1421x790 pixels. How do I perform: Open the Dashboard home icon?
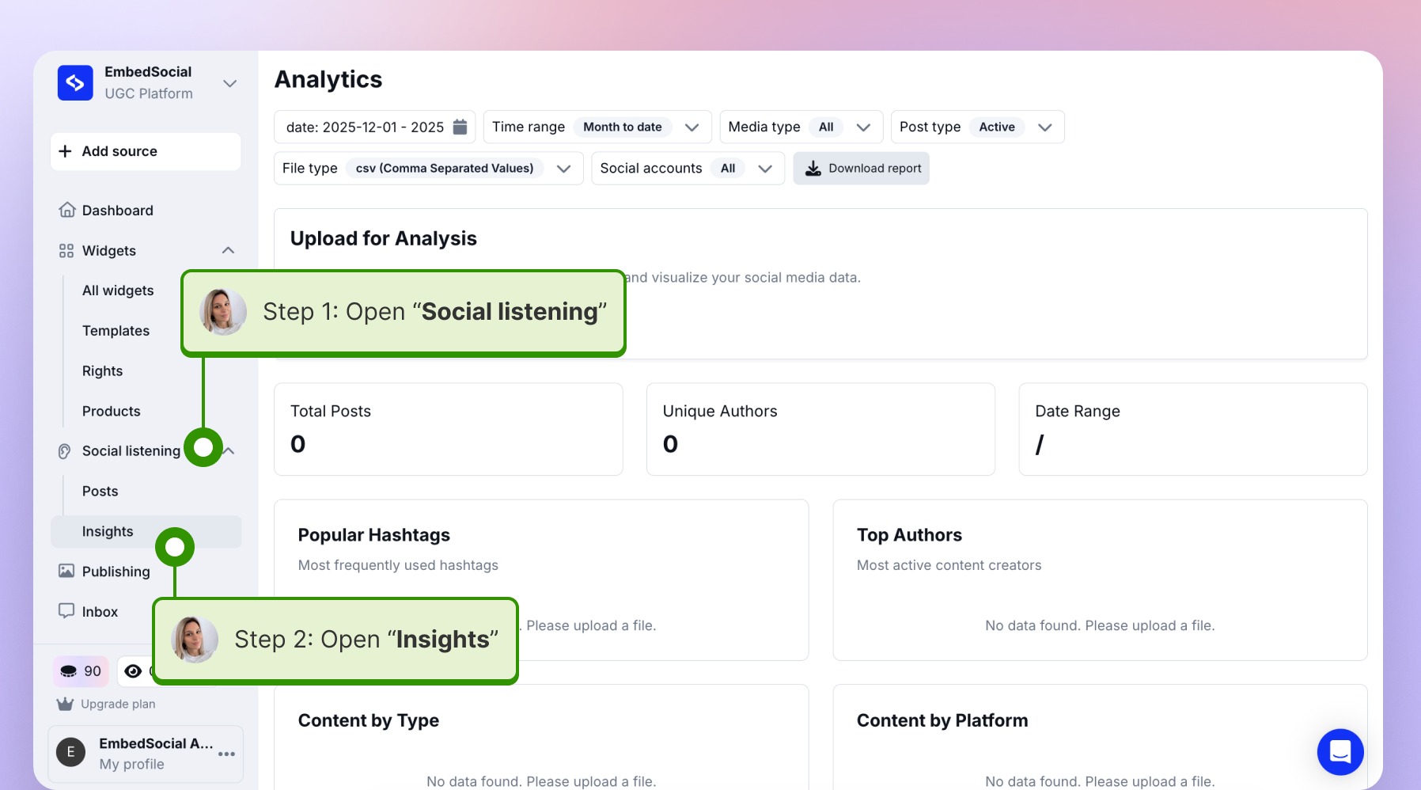coord(67,210)
